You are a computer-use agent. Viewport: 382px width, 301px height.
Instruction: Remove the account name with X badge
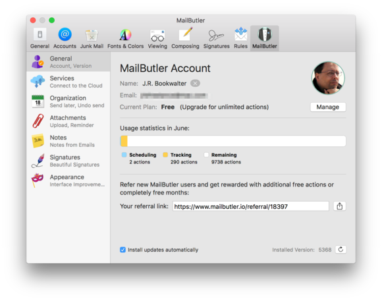click(195, 84)
